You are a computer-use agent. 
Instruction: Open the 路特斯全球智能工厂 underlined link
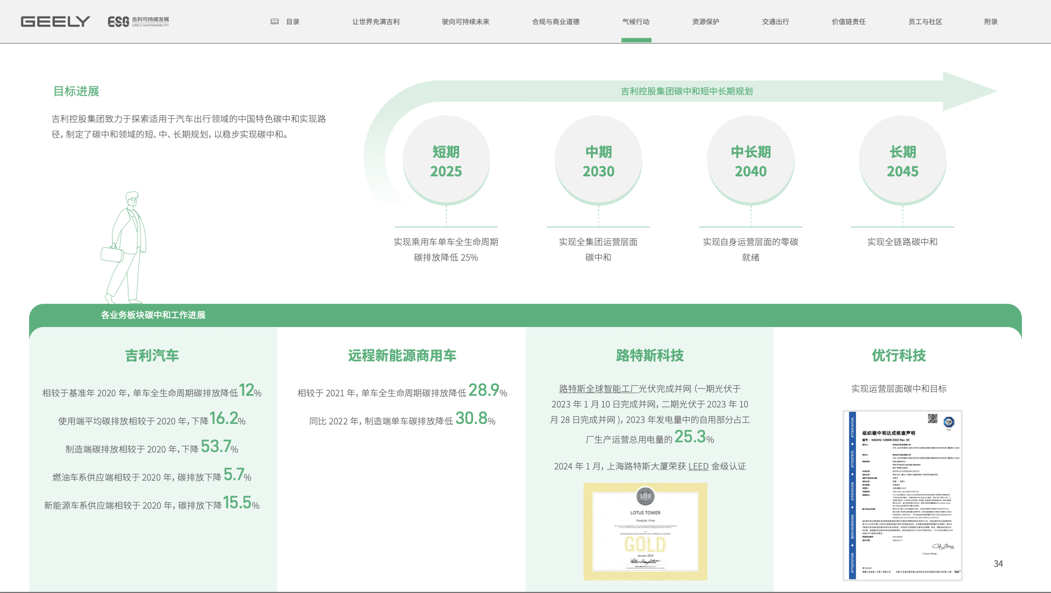599,389
